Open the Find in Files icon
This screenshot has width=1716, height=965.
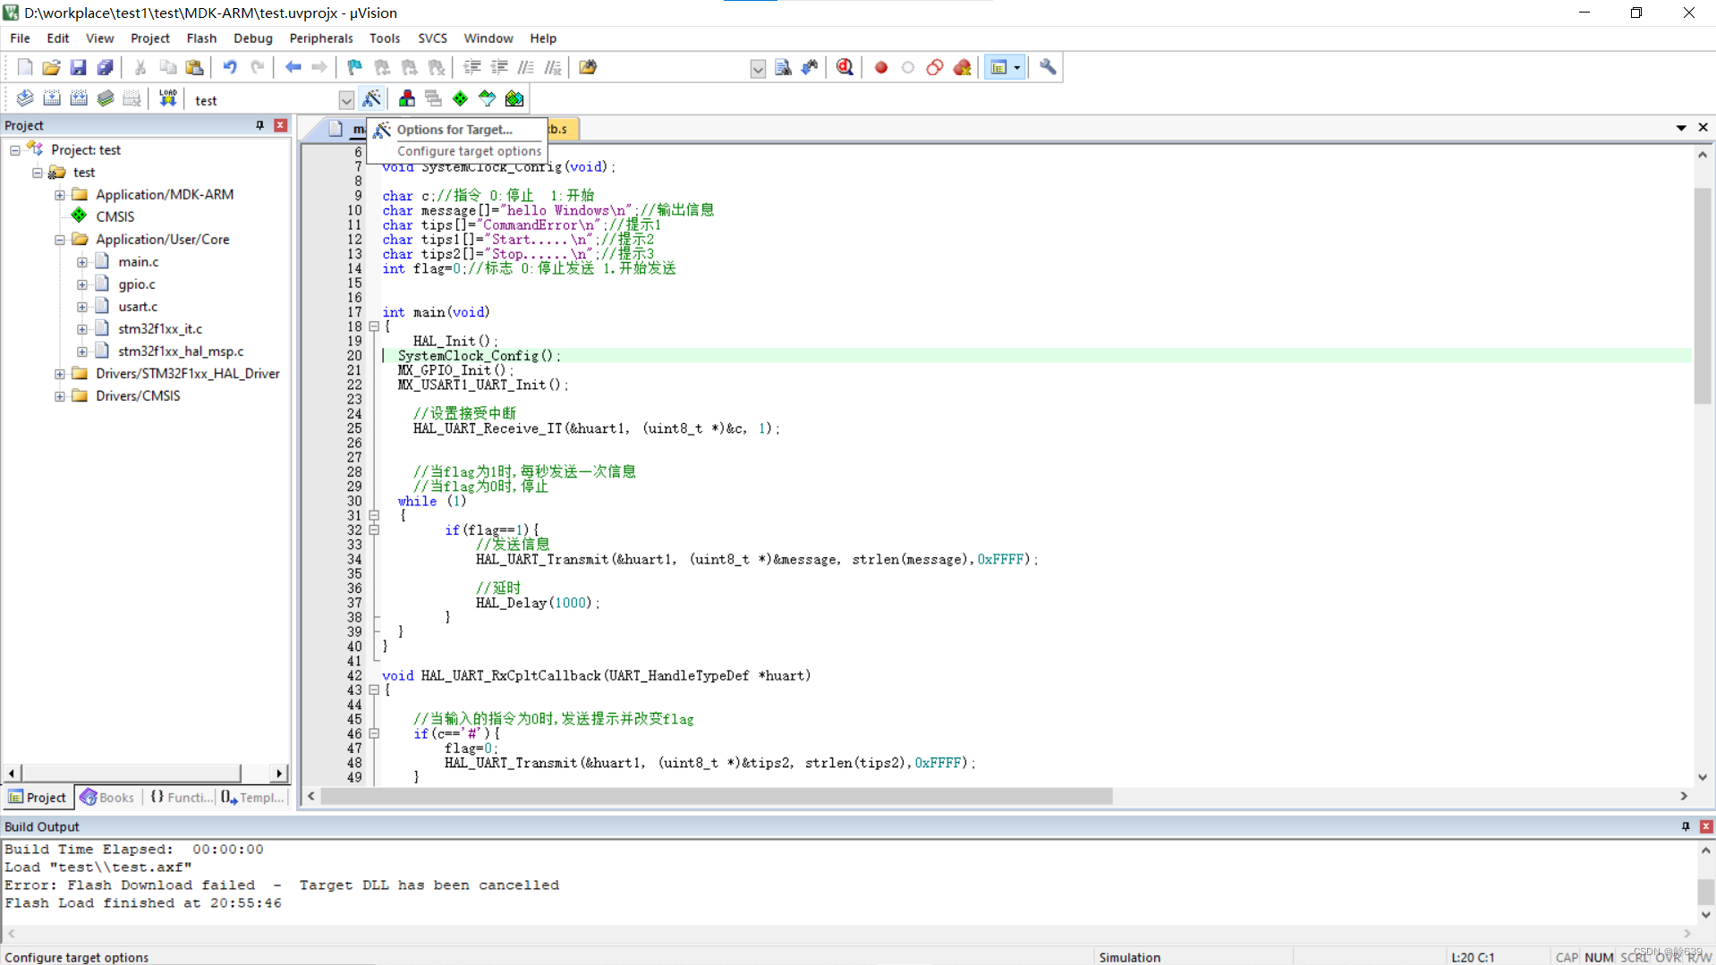click(588, 67)
